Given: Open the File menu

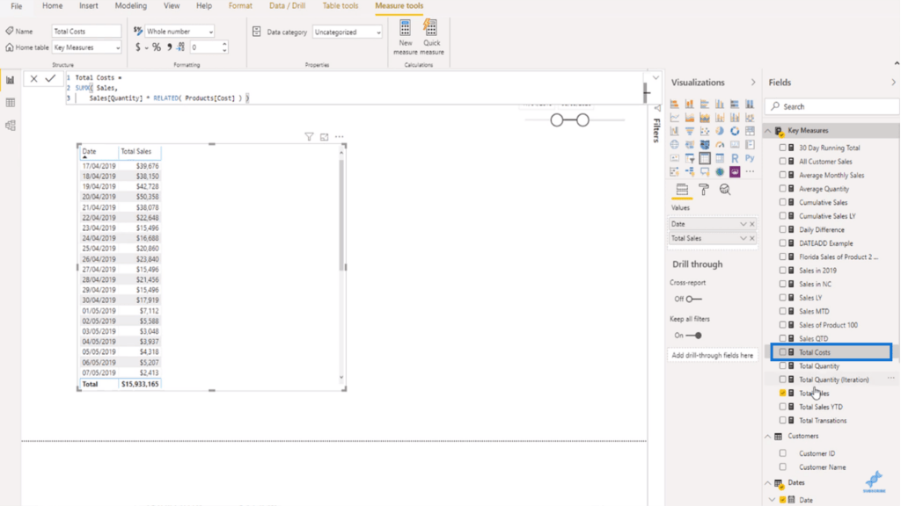Looking at the screenshot, I should coord(16,6).
